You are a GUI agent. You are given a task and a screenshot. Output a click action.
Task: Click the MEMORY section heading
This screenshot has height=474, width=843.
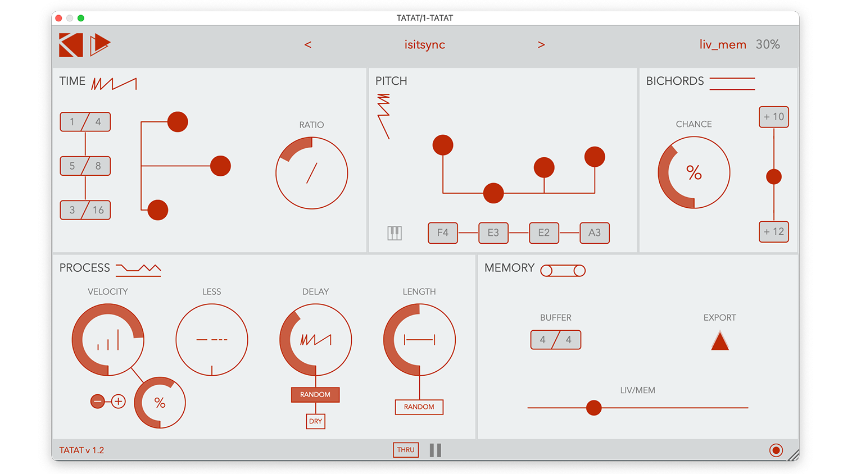pyautogui.click(x=510, y=268)
